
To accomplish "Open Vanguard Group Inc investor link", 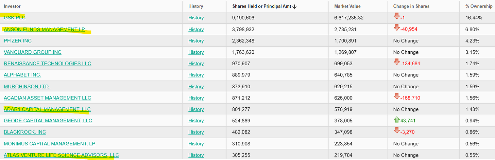I will pos(33,52).
